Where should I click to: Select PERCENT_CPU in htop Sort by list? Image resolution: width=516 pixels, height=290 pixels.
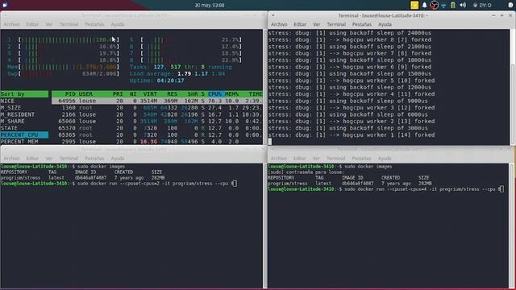(24, 135)
